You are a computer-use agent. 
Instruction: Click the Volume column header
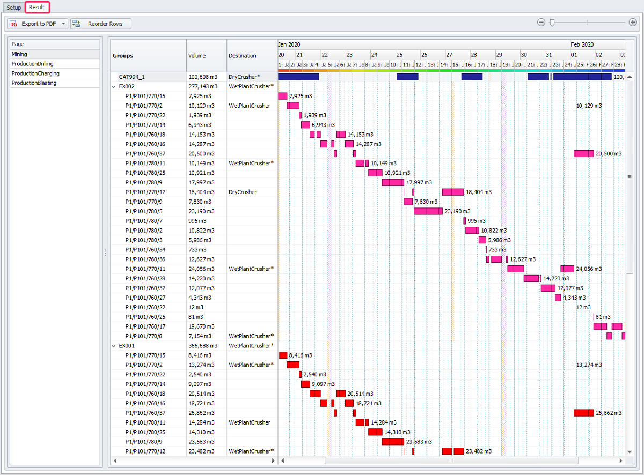(x=197, y=56)
